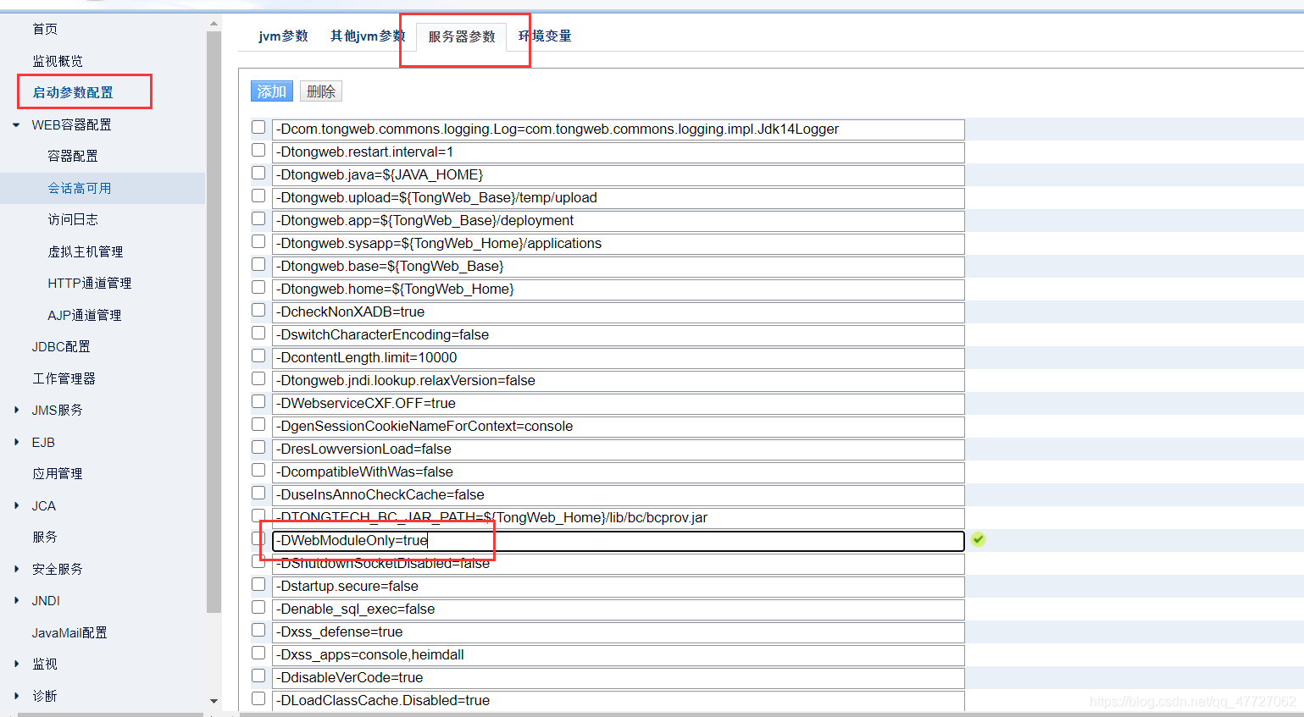The image size is (1304, 717).
Task: Tick checkbox for -Dtongweb.app row
Action: click(x=258, y=218)
